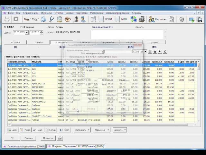Select the row with model Punktal

[x=102, y=120]
